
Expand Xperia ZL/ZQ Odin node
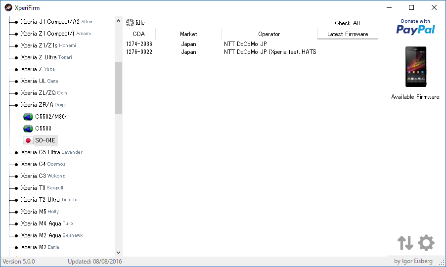(16, 93)
